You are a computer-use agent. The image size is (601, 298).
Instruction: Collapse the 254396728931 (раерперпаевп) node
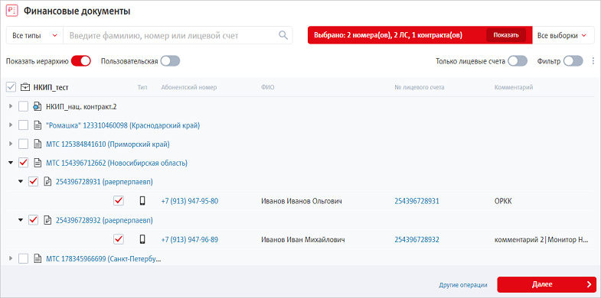tap(21, 182)
